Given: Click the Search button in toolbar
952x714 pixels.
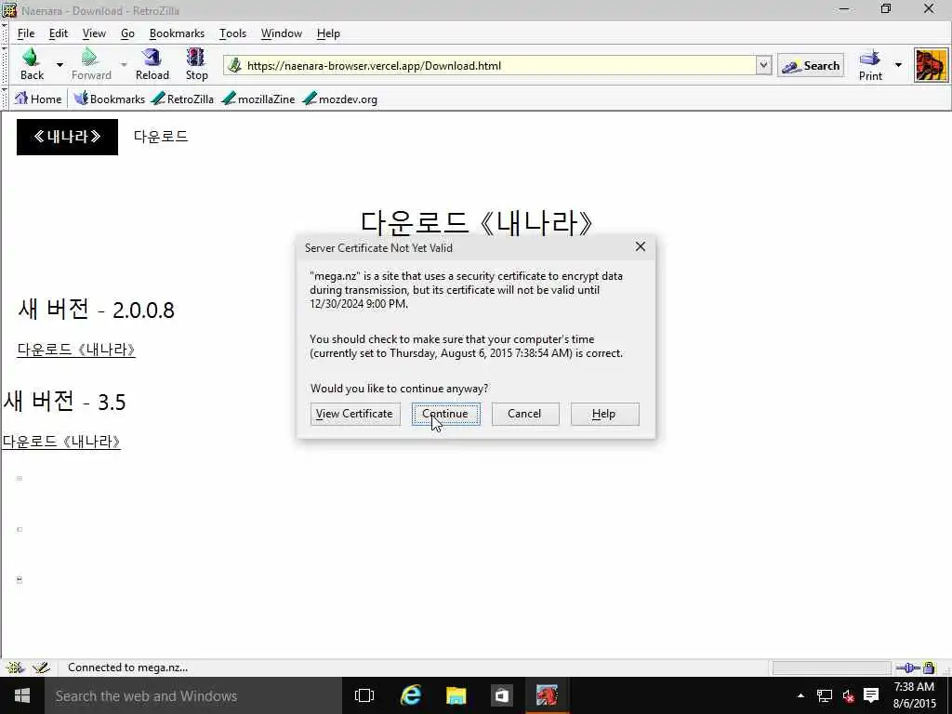Looking at the screenshot, I should point(811,66).
